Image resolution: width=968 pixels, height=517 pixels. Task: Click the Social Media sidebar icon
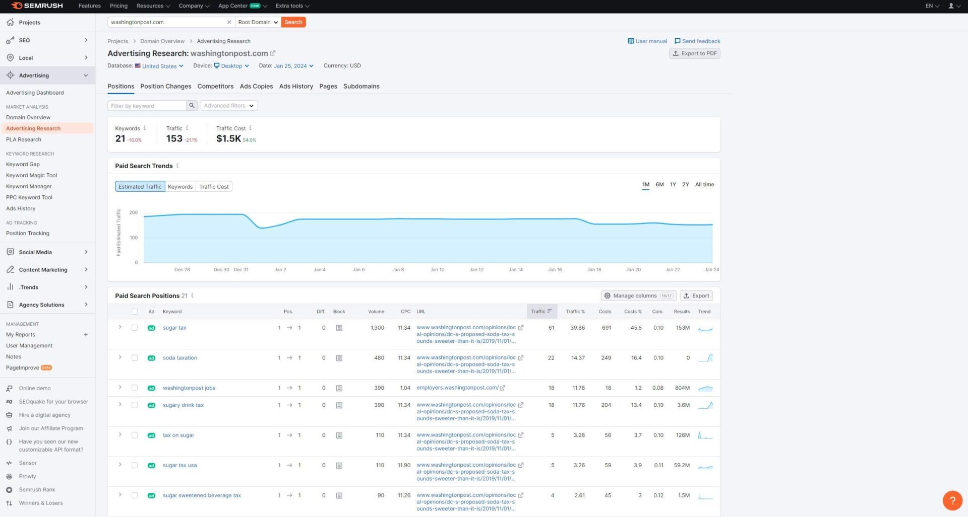point(10,252)
